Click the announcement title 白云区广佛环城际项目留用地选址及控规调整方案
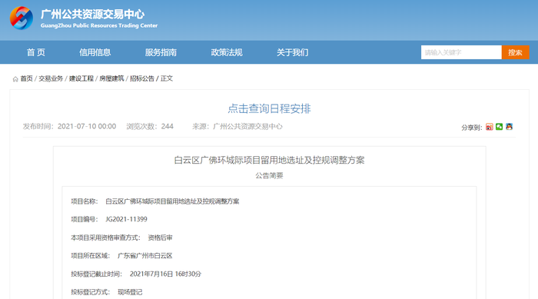 [x=269, y=161]
